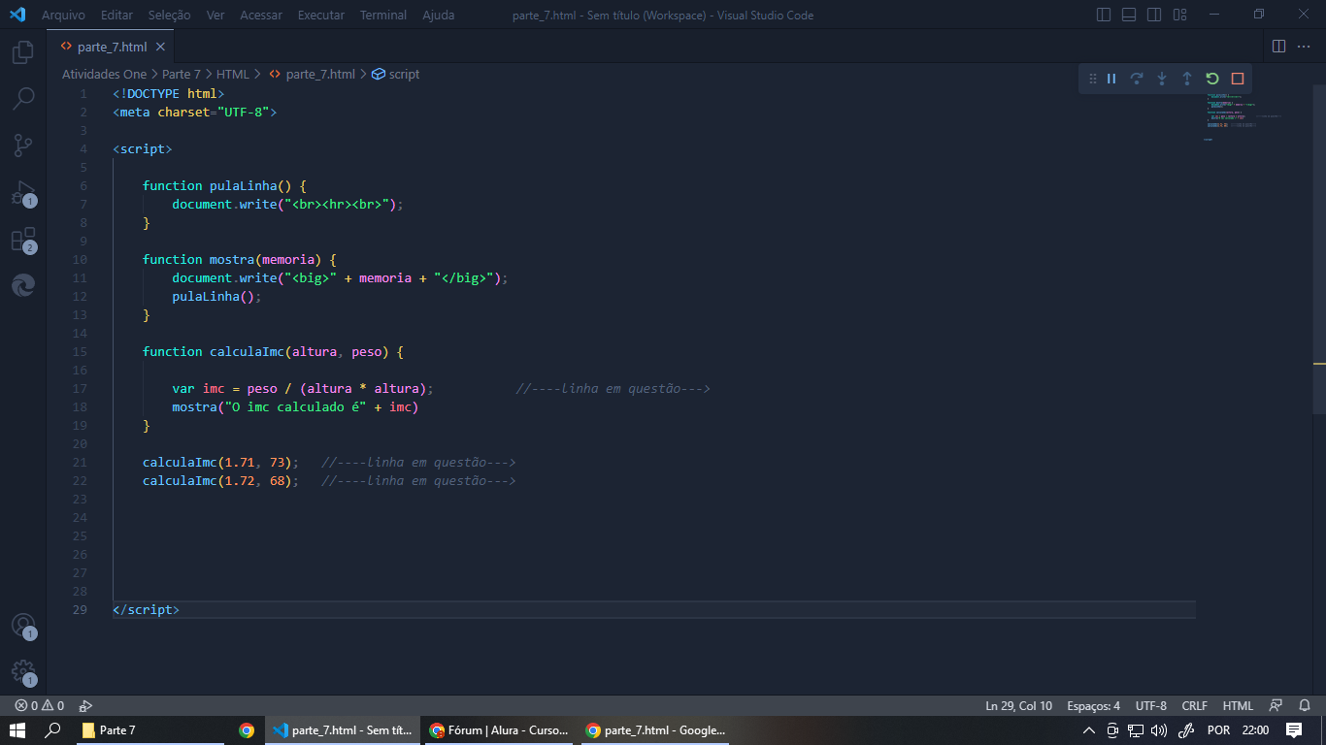
Task: Click the VS Code logo in title bar
Action: [x=17, y=15]
